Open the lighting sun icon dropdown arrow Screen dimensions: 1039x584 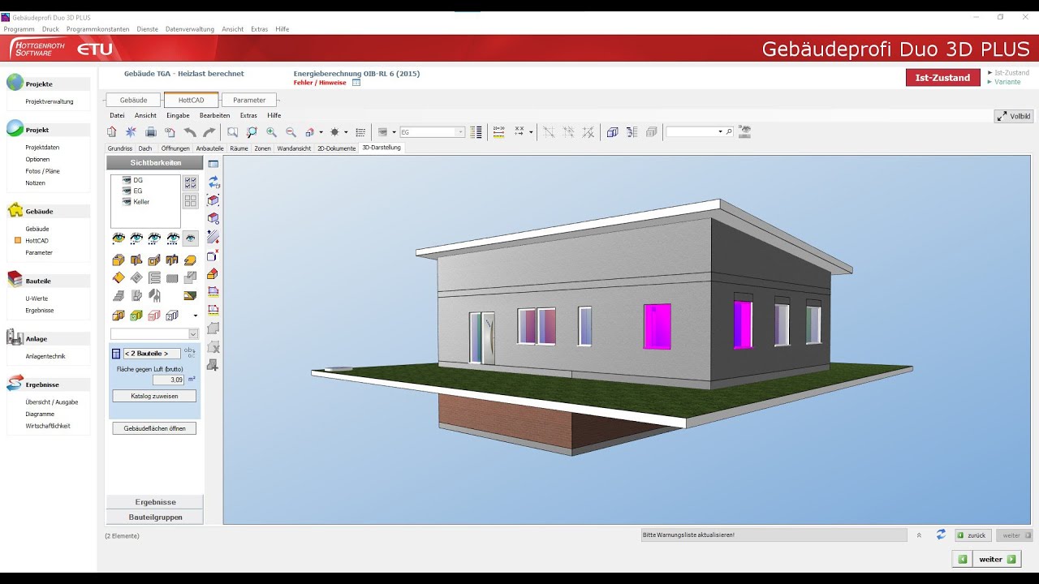coord(346,131)
